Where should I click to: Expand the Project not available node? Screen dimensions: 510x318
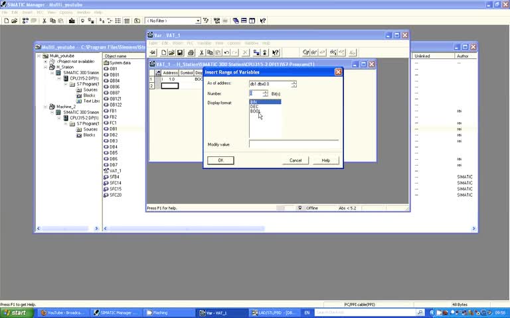click(45, 62)
